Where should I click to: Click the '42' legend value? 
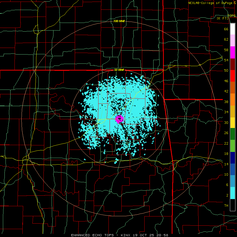tap(226, 91)
